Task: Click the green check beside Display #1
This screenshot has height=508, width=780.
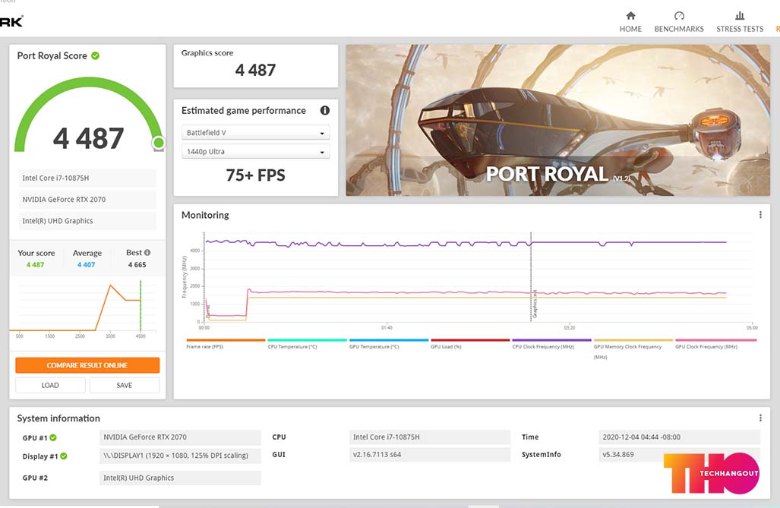Action: point(64,456)
